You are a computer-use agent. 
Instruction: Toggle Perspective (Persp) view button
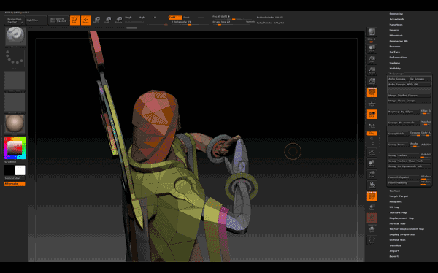[372, 93]
